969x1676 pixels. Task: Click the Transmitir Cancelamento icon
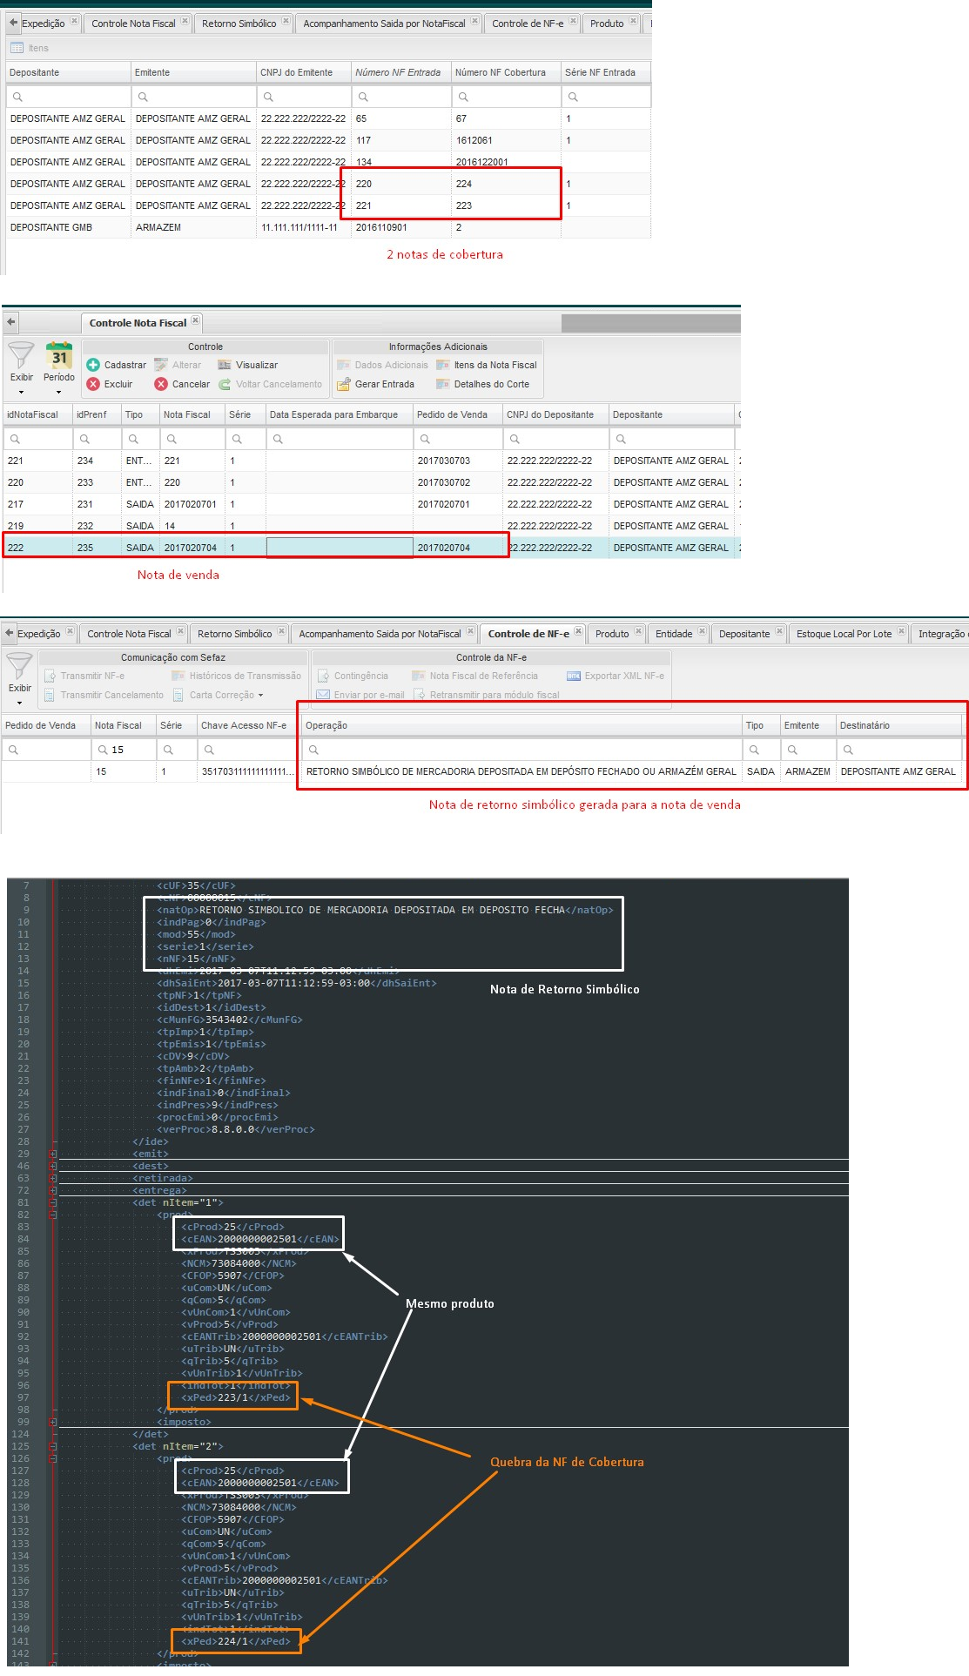coord(50,695)
